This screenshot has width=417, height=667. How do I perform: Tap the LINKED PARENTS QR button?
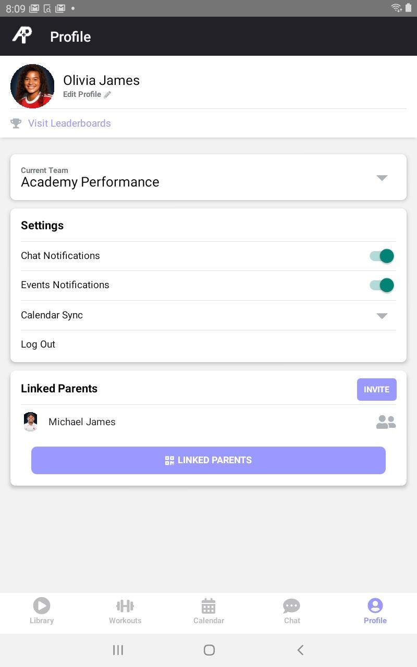pyautogui.click(x=208, y=460)
